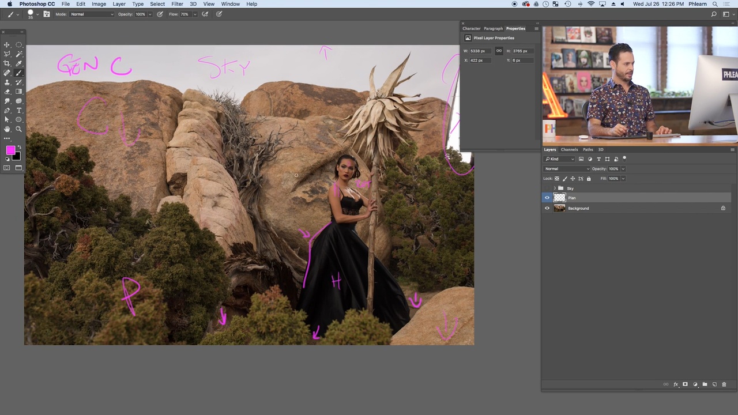738x415 pixels.
Task: Select the Clone Stamp tool
Action: [x=7, y=82]
